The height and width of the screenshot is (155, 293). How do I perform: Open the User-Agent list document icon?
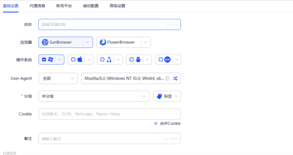pyautogui.click(x=168, y=79)
